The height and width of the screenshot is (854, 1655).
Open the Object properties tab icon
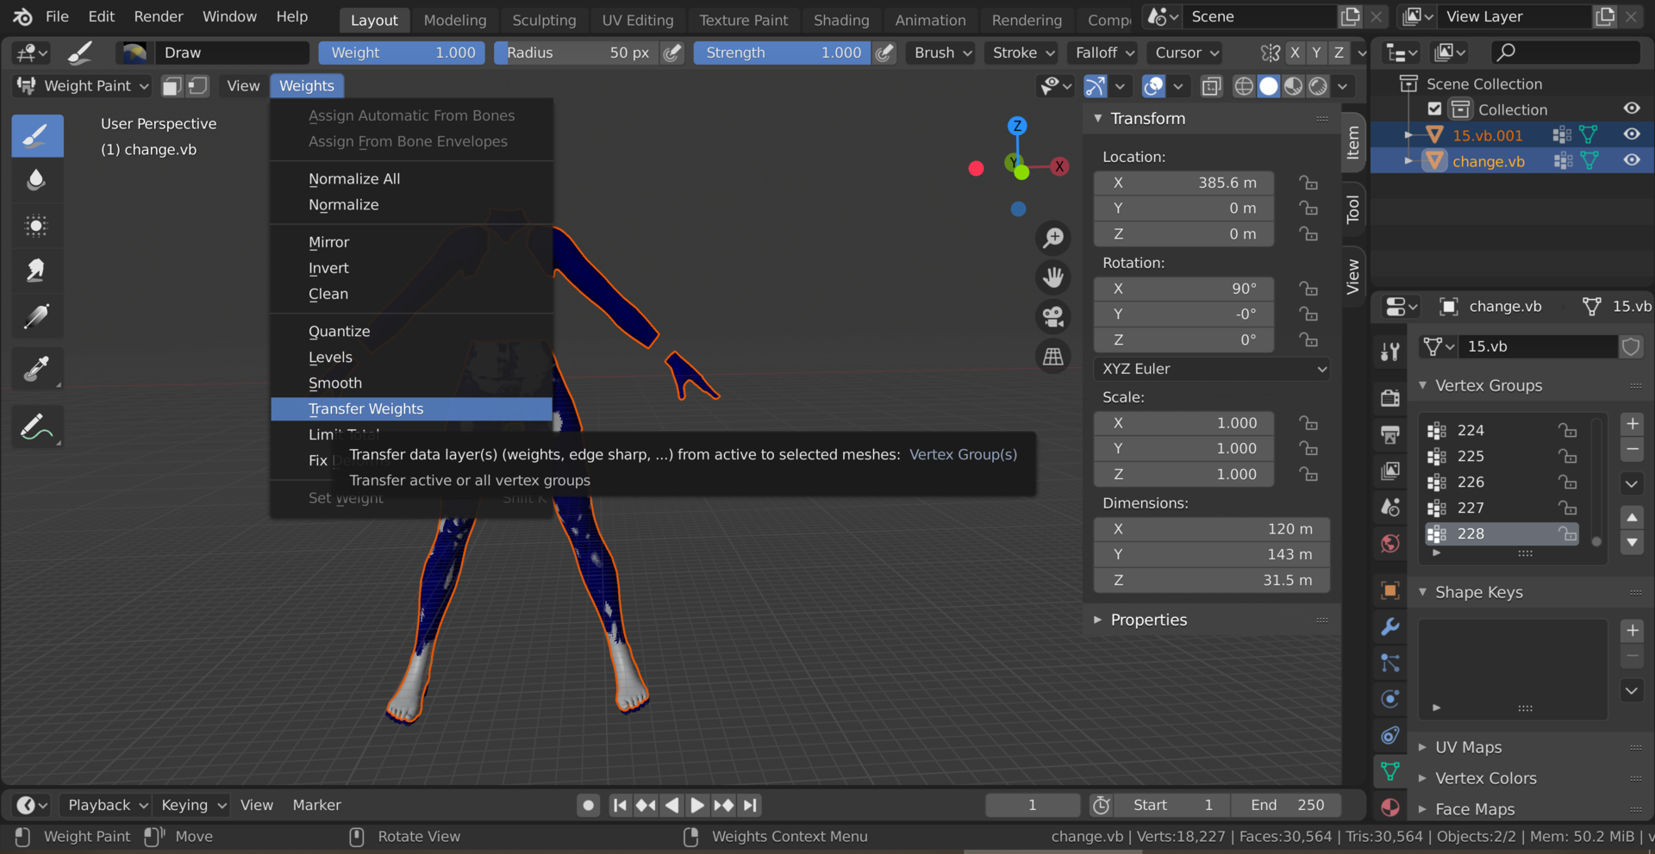pyautogui.click(x=1390, y=590)
